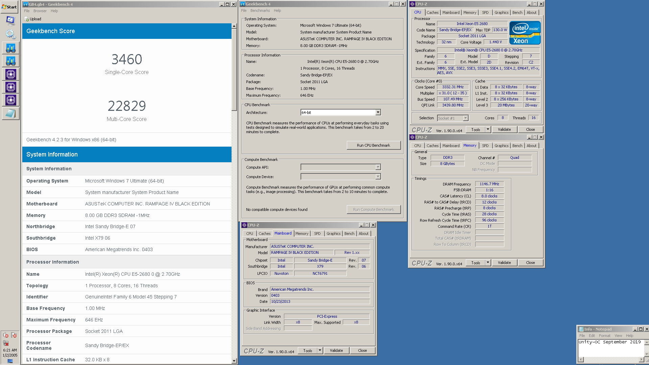Click BIOS Date field 10/23/2013
Image resolution: width=649 pixels, height=365 pixels.
[x=320, y=301]
